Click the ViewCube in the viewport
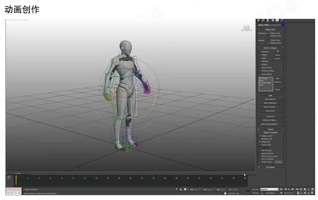This screenshot has width=318, height=200. [x=247, y=28]
